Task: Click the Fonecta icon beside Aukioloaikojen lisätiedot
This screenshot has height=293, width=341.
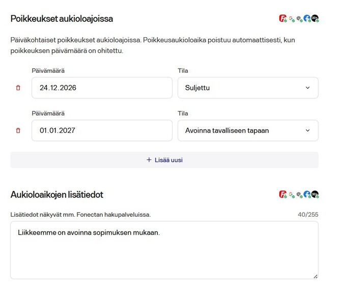Action: (282, 194)
